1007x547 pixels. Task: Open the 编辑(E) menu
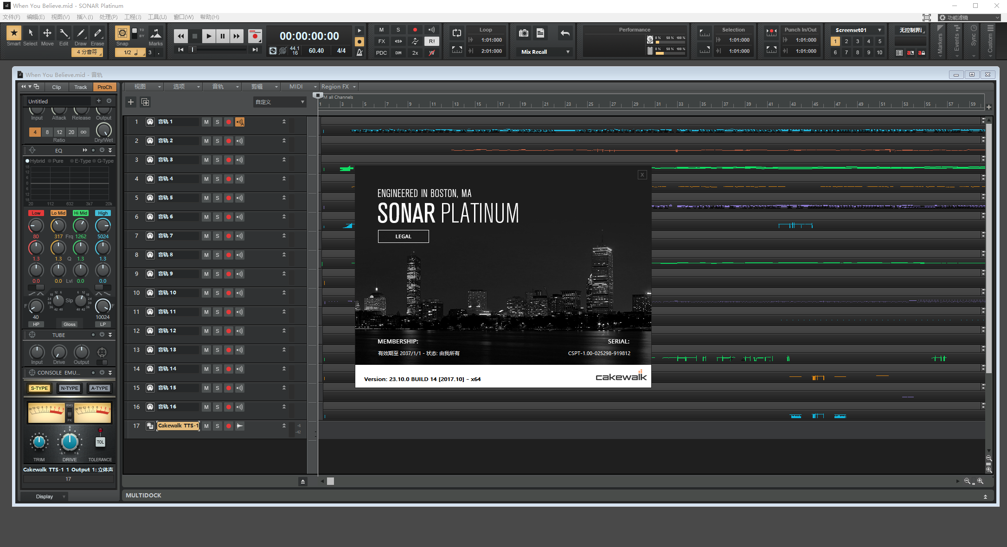click(x=36, y=17)
